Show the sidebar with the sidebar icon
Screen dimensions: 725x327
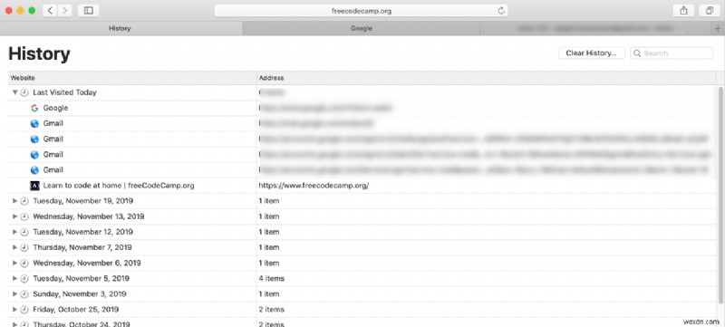(88, 11)
